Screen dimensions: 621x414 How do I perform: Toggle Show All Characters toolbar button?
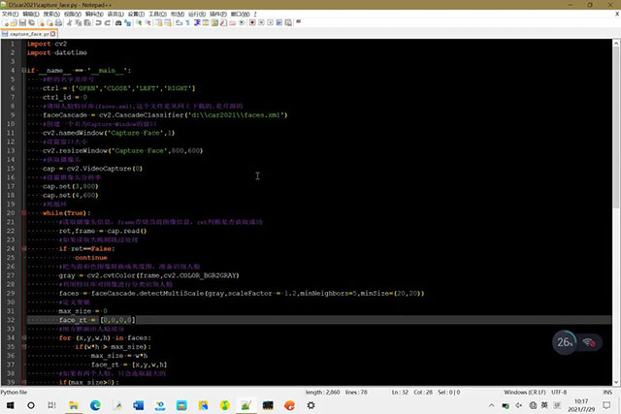187,23
